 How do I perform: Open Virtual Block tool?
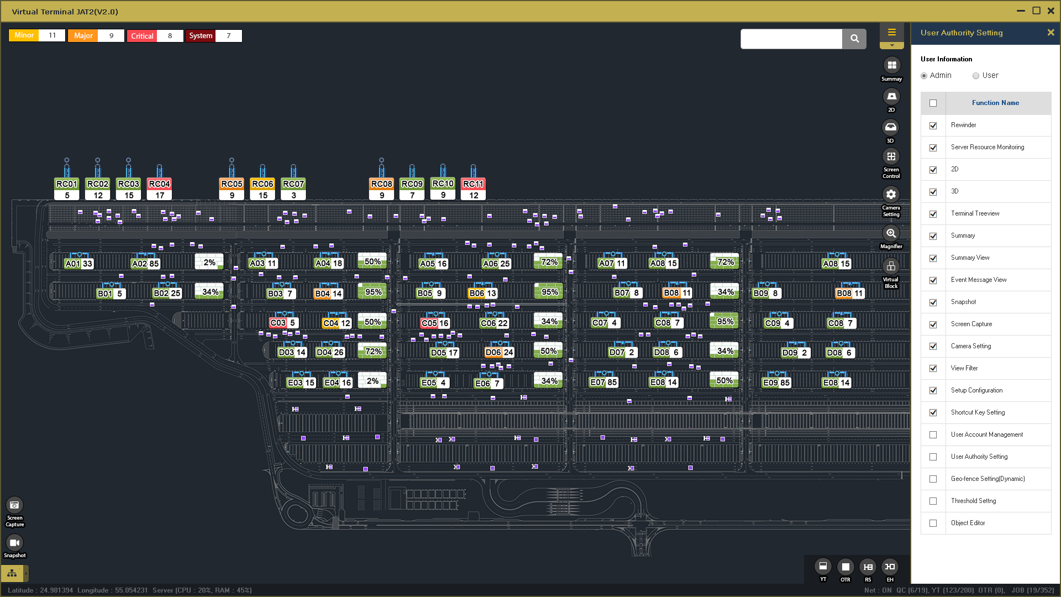[891, 266]
